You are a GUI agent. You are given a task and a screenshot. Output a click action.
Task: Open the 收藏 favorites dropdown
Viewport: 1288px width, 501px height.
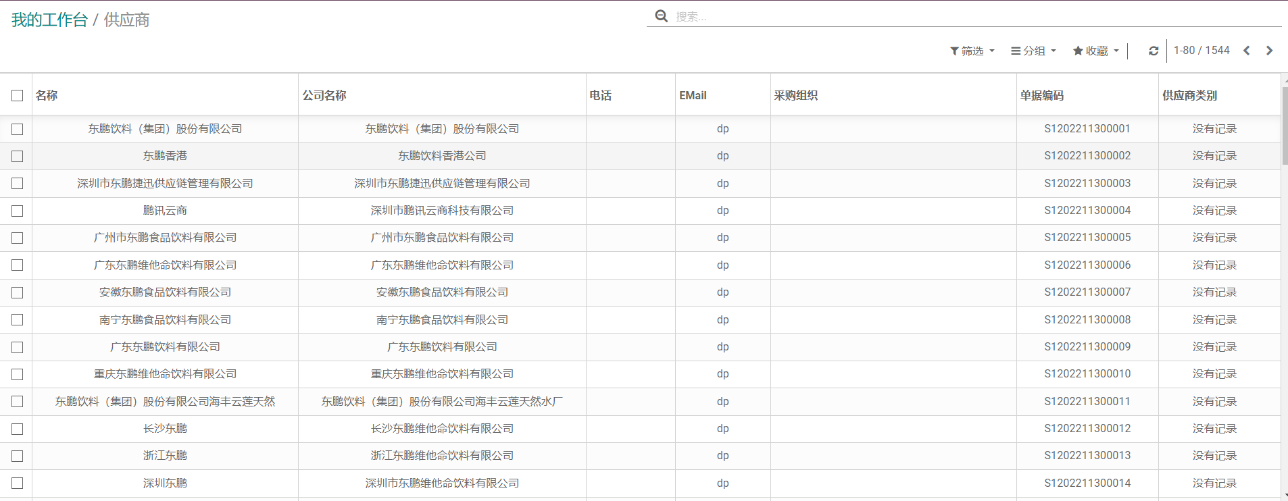click(x=1095, y=51)
